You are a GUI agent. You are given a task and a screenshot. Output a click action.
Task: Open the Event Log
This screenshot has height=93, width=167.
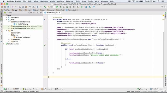point(142,89)
